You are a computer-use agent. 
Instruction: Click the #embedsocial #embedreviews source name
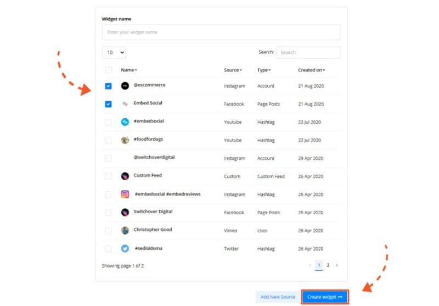pos(168,194)
